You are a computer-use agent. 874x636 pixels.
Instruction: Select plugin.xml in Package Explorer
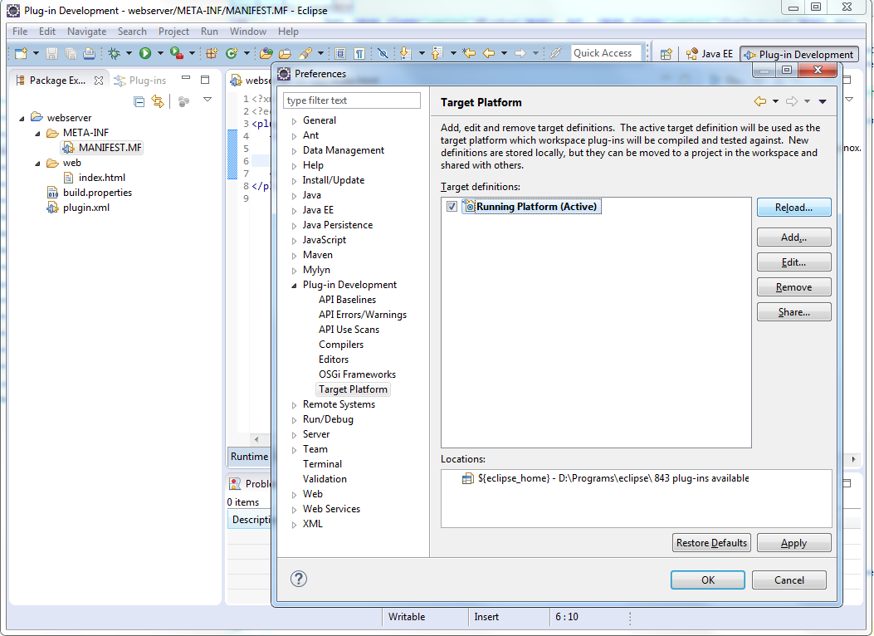click(78, 208)
